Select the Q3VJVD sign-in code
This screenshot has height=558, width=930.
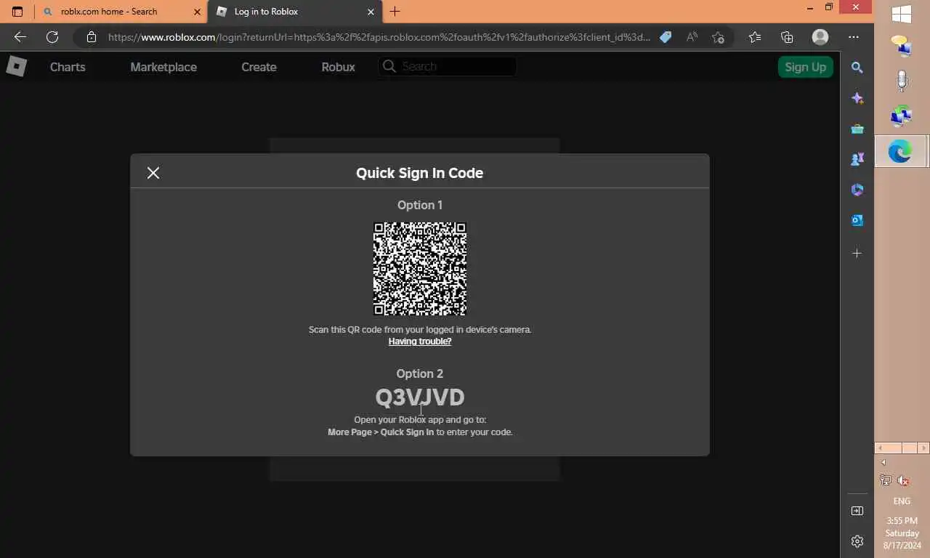[x=420, y=397]
